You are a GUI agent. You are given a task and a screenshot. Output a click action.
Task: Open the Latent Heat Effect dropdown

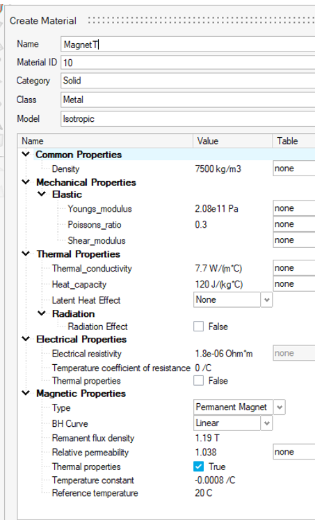(266, 299)
